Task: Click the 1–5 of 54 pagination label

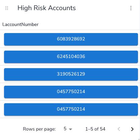Action: [x=95, y=129]
